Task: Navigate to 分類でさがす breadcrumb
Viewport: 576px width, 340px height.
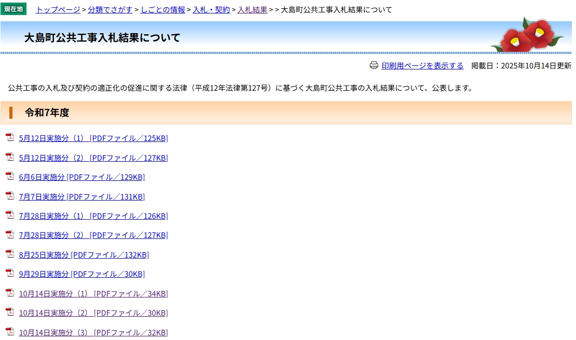Action: point(110,10)
